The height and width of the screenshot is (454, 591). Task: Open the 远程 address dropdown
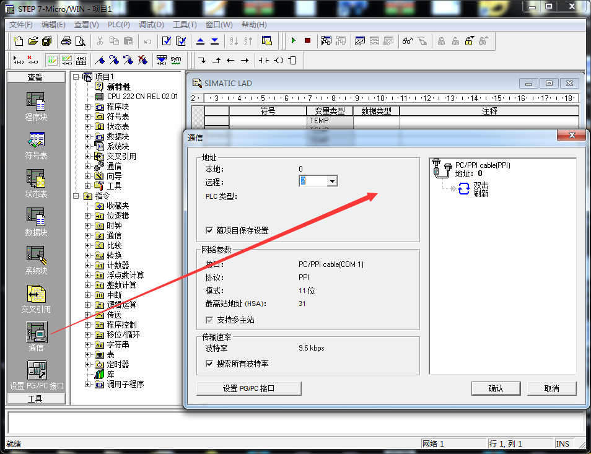[x=332, y=180]
